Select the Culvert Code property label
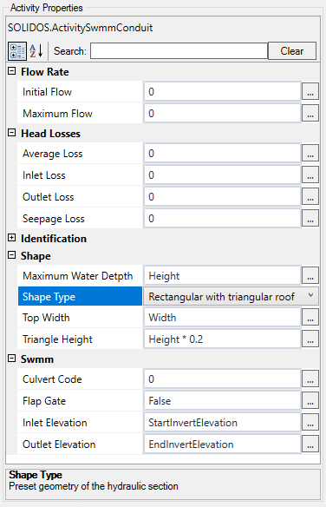Viewport: 326px width, 507px height. (52, 379)
